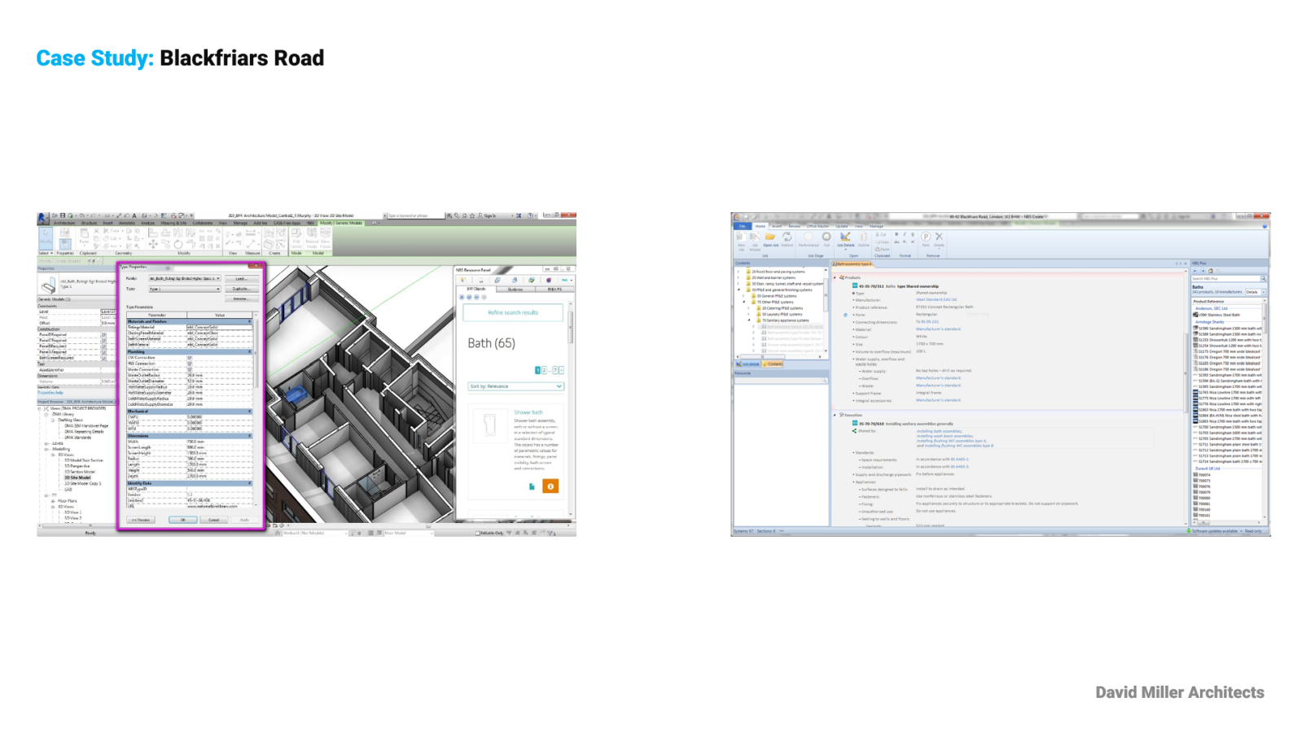Image resolution: width=1306 pixels, height=732 pixels.
Task: Click the Performance stage icon in NBS Create
Action: [x=809, y=238]
